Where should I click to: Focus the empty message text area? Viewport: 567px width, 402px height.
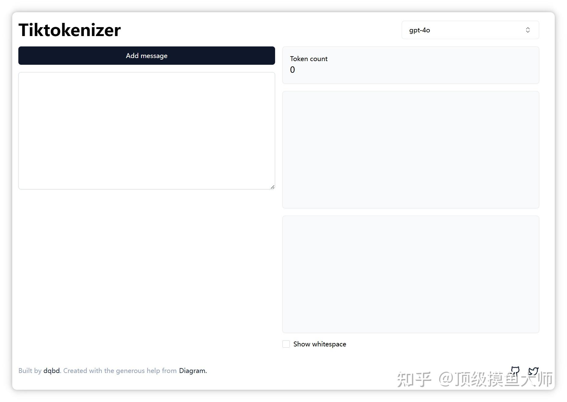point(147,131)
